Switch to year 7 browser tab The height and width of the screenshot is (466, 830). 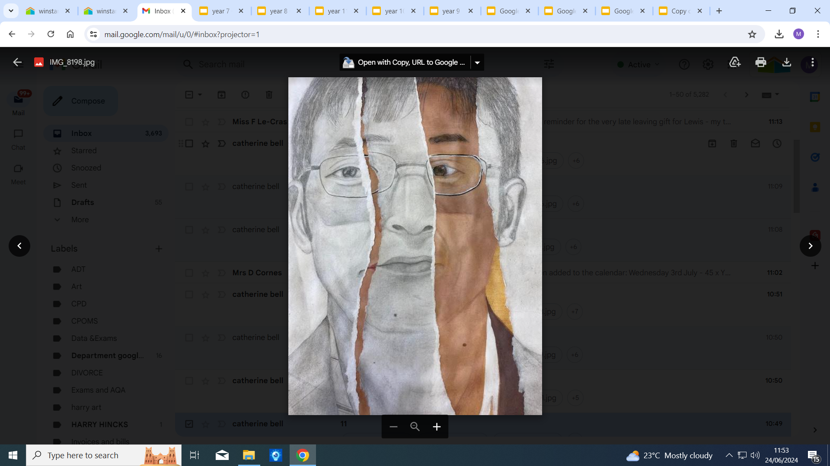(x=221, y=11)
